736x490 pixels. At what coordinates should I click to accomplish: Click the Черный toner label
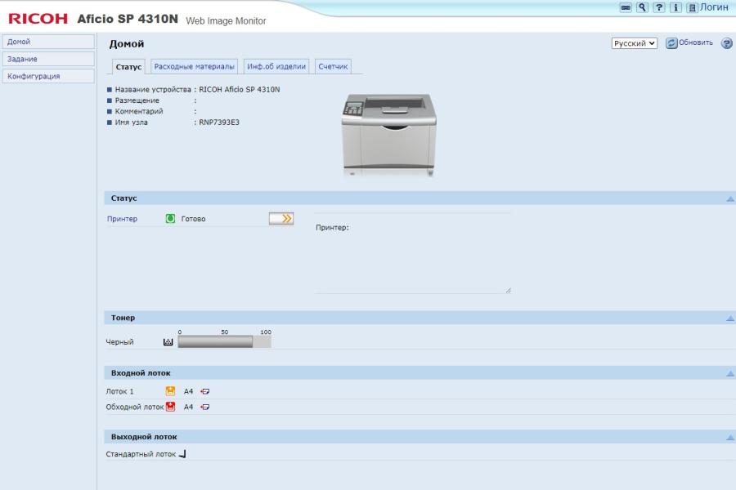[x=119, y=342]
